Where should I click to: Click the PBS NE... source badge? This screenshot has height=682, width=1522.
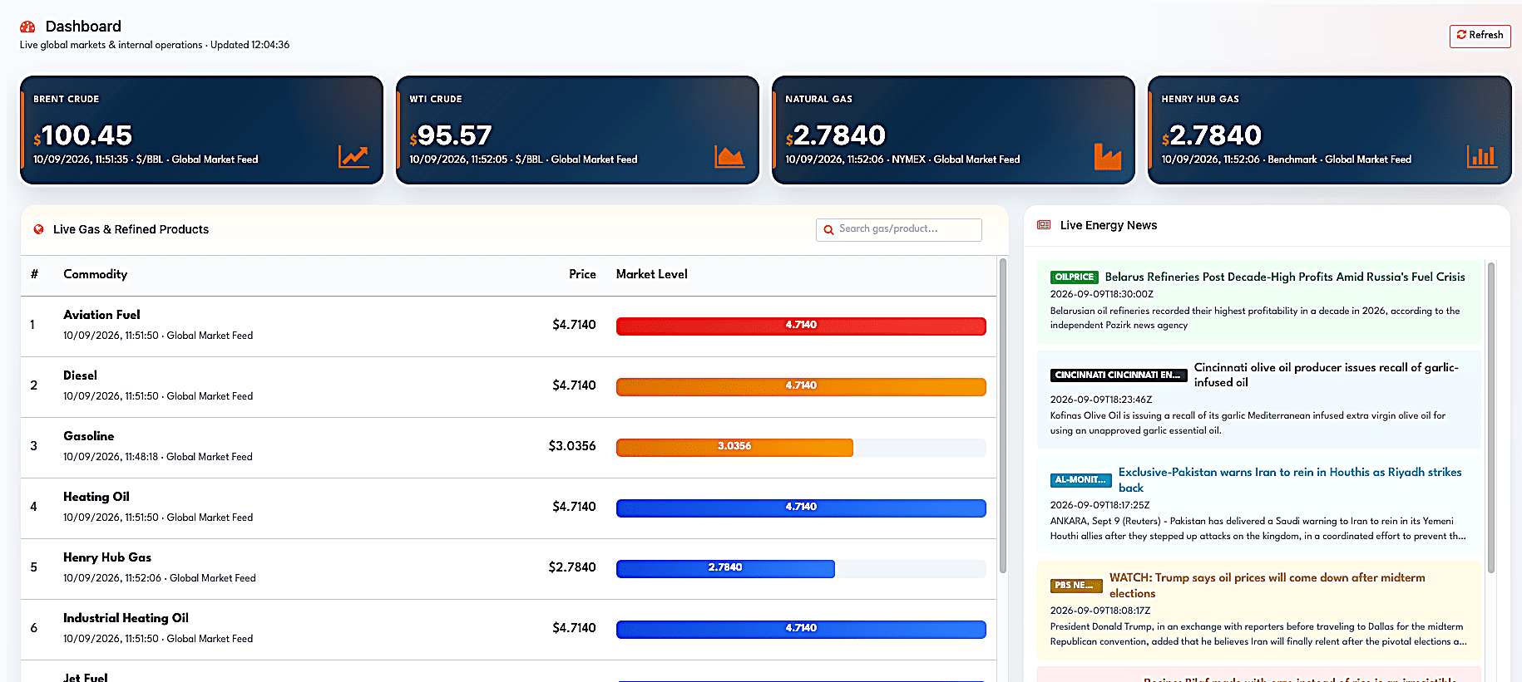[x=1075, y=586]
